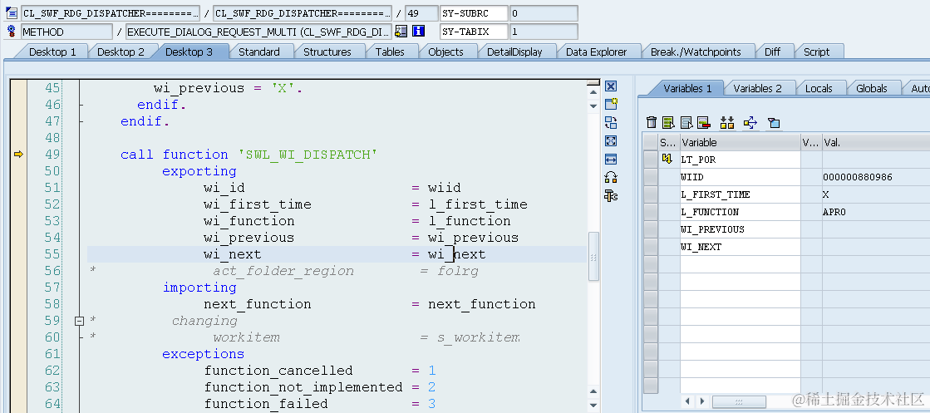Click the blue arrows navigation icon

coord(750,123)
